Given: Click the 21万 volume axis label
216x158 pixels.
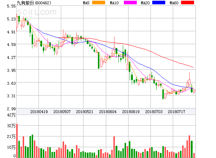Looking at the screenshot, I should tap(11, 136).
